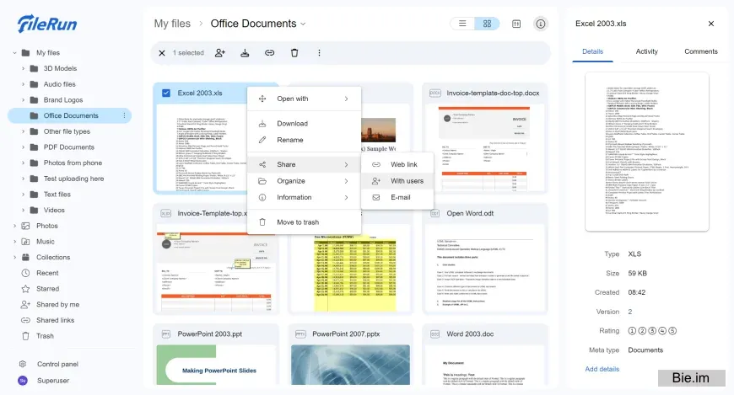Open Control panel gear icon
The height and width of the screenshot is (395, 734).
tap(23, 364)
